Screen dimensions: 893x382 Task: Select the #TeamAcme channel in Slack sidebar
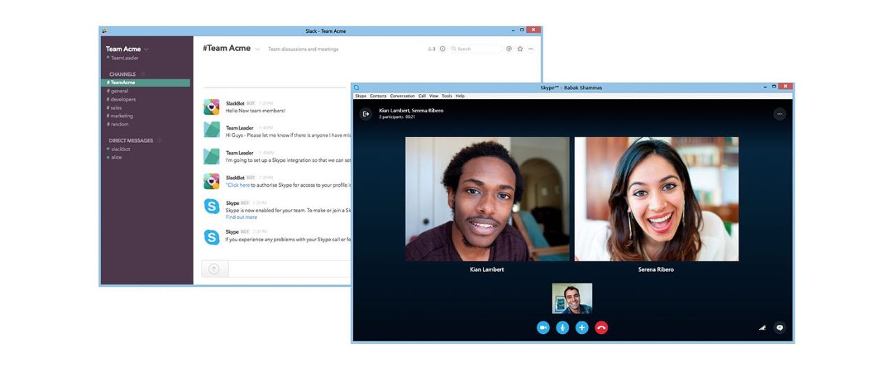point(146,82)
